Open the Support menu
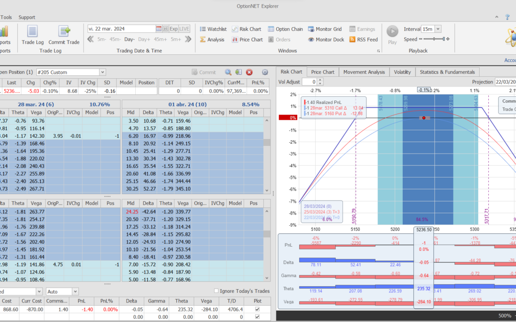The height and width of the screenshot is (322, 516). [x=27, y=17]
